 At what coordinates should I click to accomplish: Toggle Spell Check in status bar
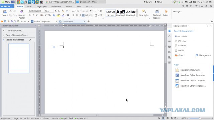click(67, 118)
